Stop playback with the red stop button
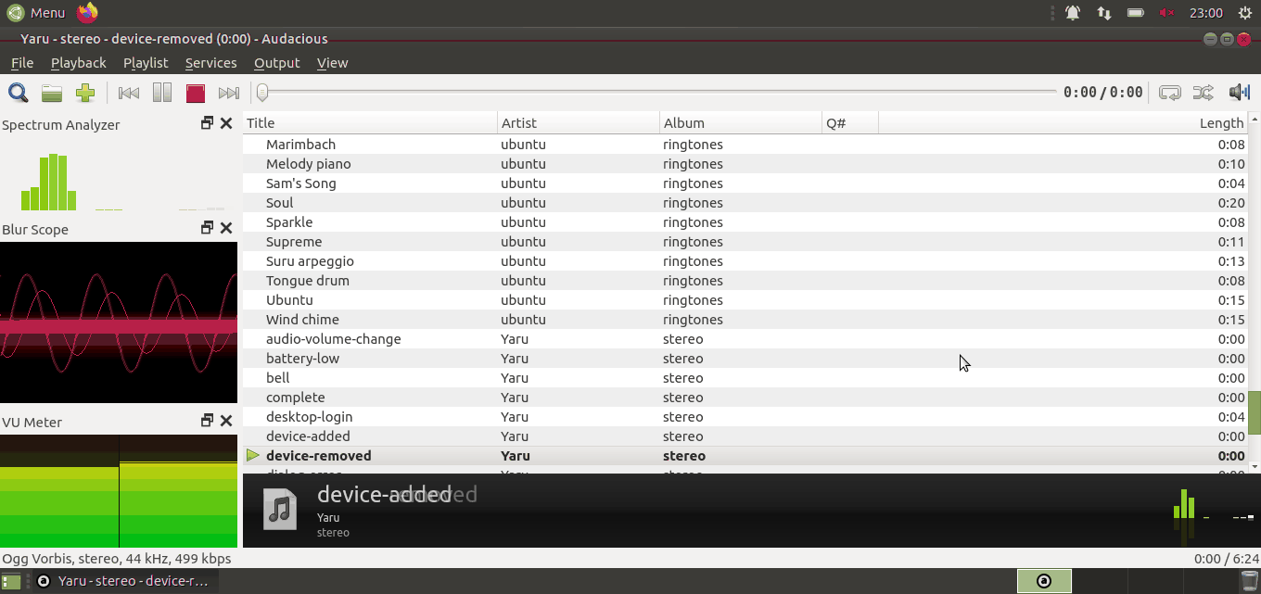Screen dimensions: 1261x594 tap(195, 93)
